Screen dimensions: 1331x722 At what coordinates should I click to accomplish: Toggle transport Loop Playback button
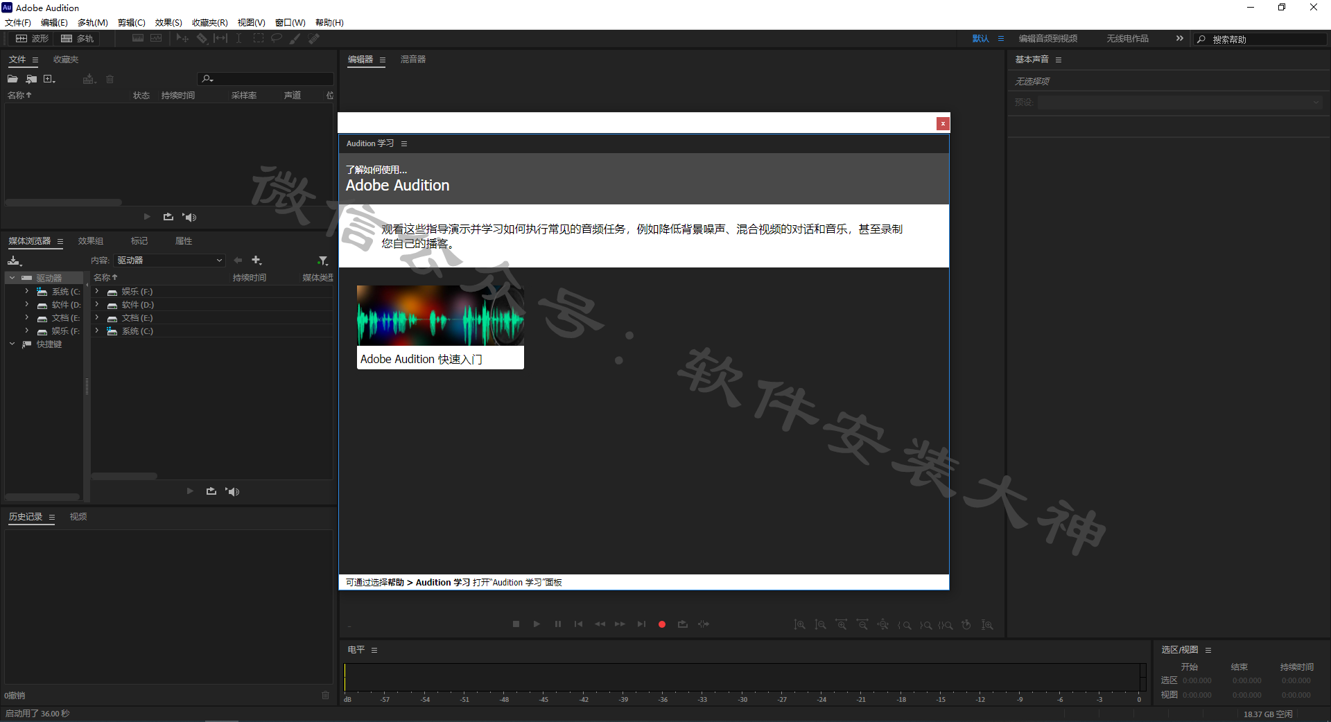(683, 624)
